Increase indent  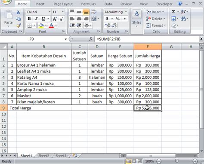coord(79,25)
